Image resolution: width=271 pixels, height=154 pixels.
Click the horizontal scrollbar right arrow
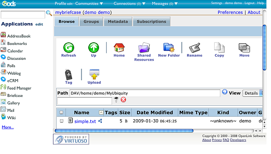coord(260,131)
